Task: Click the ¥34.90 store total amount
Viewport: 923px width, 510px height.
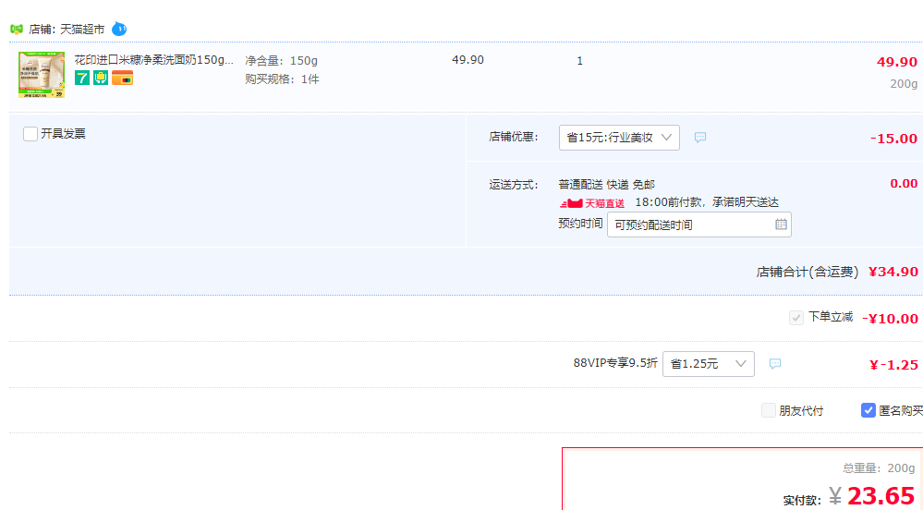Action: (893, 272)
